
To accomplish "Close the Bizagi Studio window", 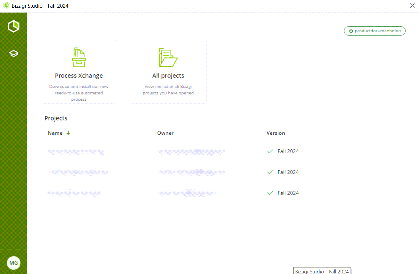I will coord(412,6).
